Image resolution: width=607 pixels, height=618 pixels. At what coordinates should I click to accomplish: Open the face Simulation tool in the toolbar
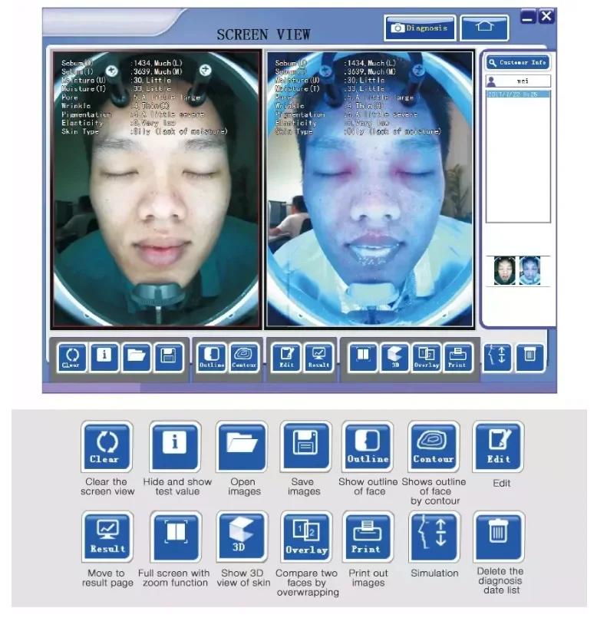point(497,358)
